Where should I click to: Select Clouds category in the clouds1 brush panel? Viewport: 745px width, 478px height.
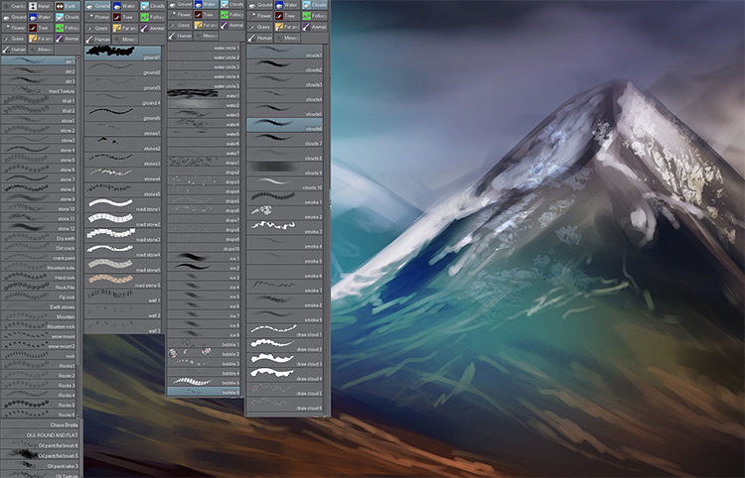pos(315,5)
